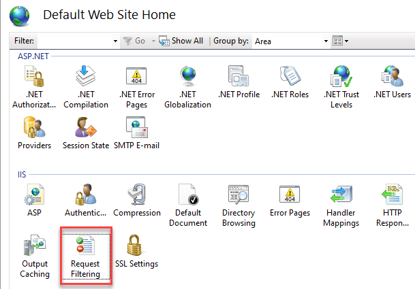The image size is (415, 289).
Task: Click the Show All button
Action: coord(181,41)
